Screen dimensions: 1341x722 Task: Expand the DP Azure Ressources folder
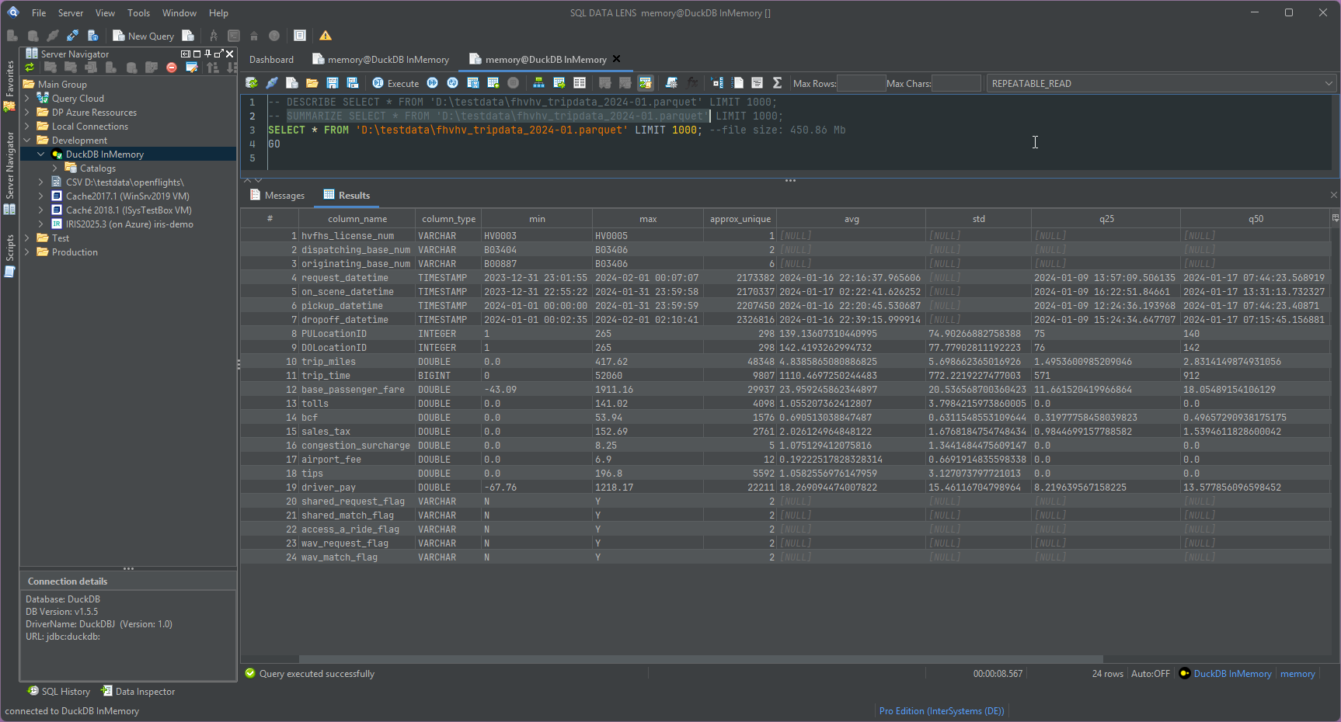27,113
